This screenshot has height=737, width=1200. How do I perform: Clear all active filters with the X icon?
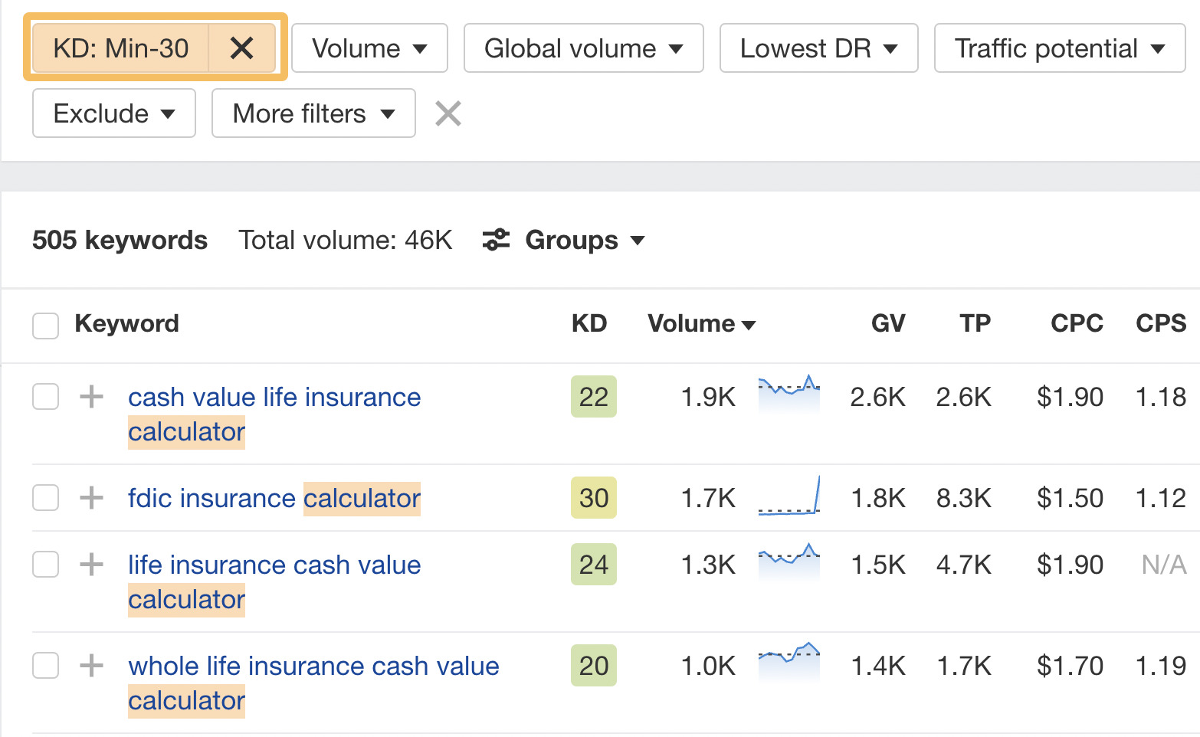448,113
